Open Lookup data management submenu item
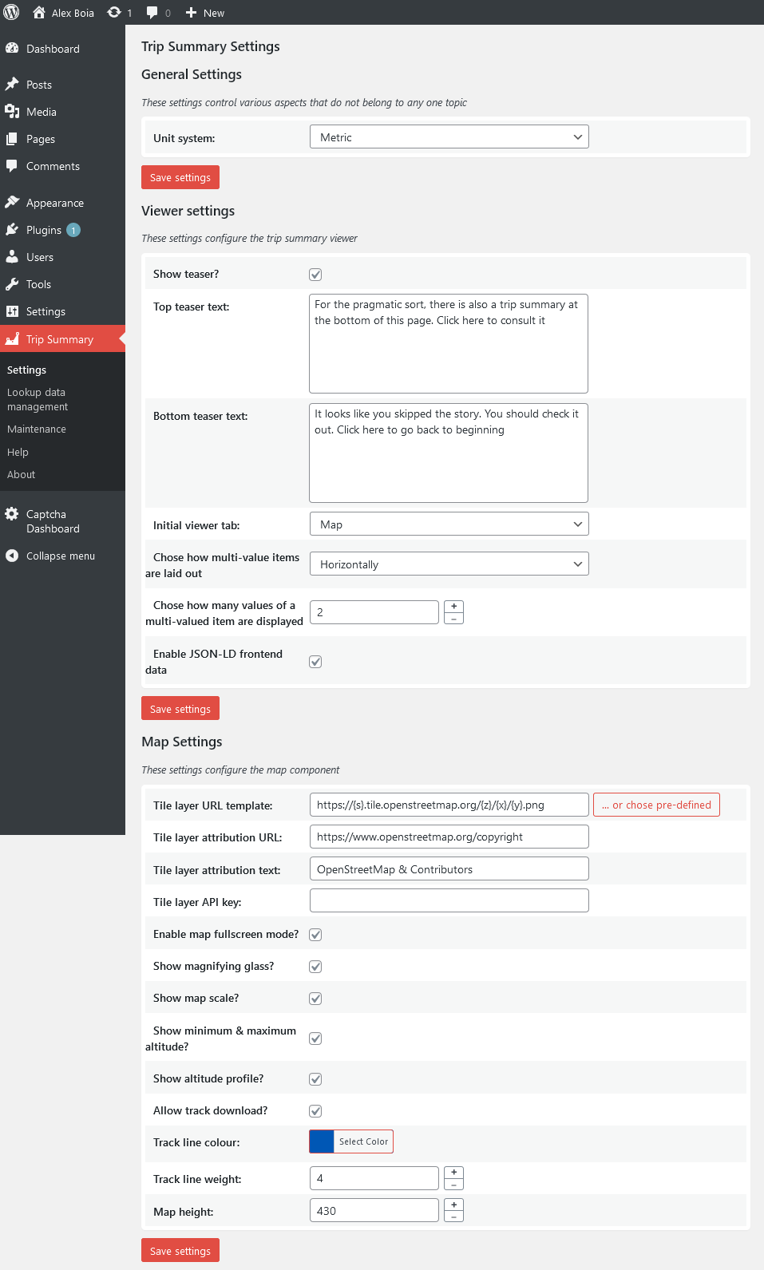 pyautogui.click(x=38, y=399)
